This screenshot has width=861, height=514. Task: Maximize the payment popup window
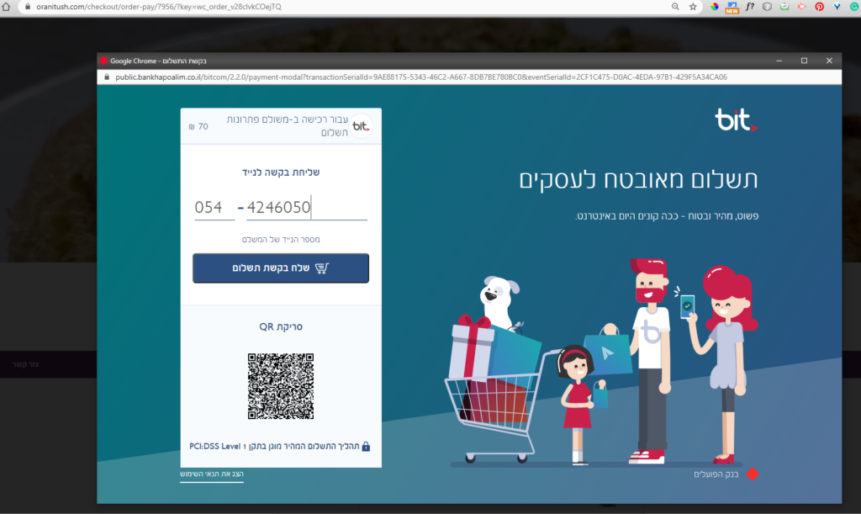coord(804,61)
